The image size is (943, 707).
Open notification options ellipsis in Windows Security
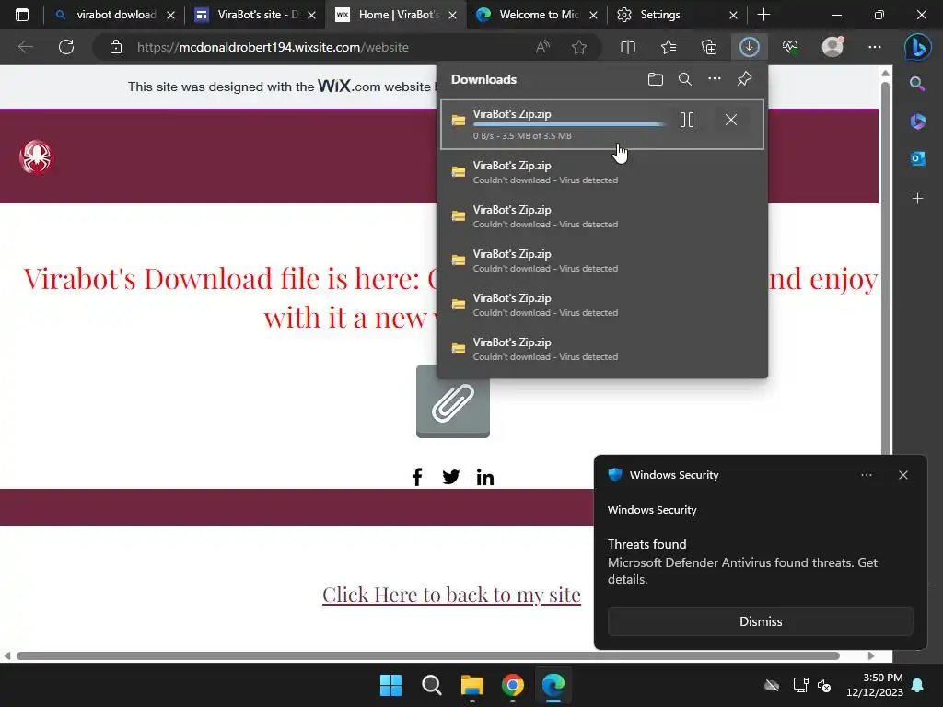866,475
